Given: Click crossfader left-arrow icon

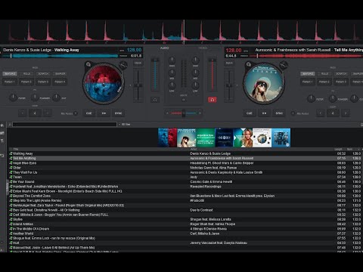Looking at the screenshot, I should click(167, 113).
